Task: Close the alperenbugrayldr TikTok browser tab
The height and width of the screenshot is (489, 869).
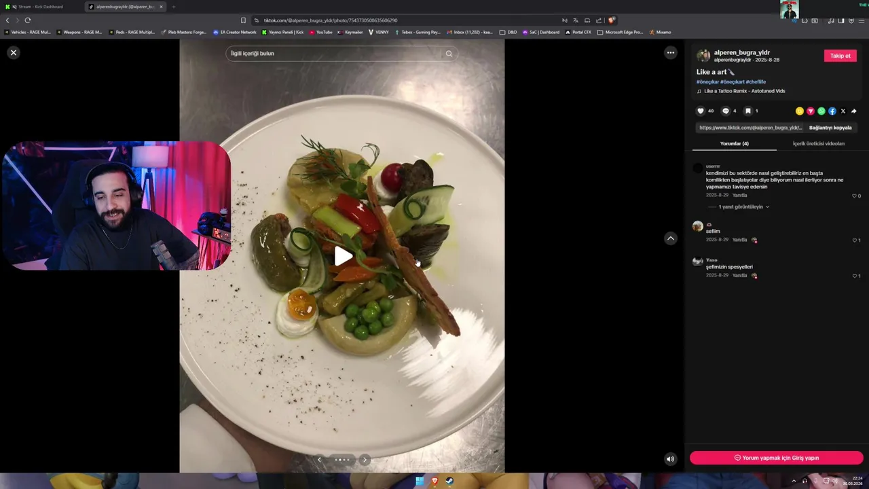Action: [x=161, y=7]
